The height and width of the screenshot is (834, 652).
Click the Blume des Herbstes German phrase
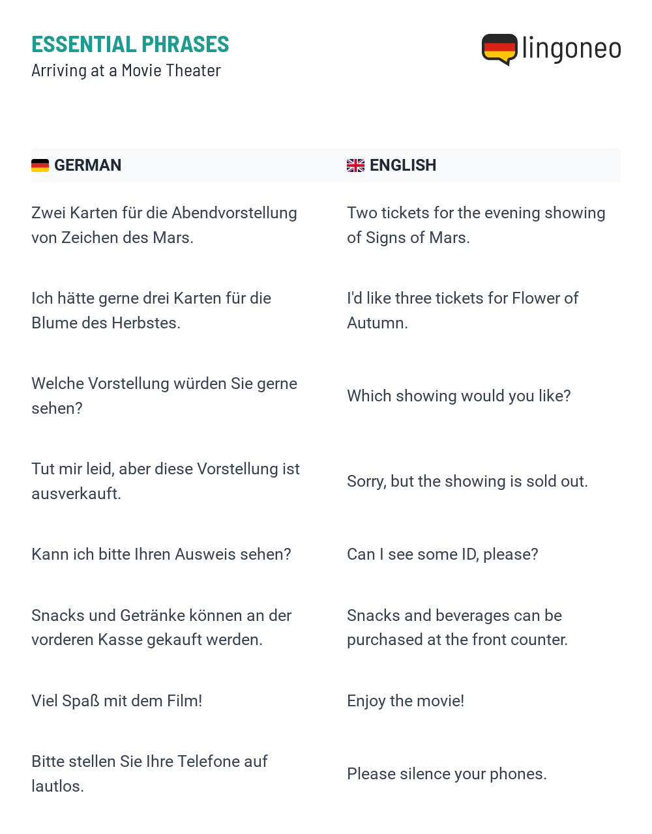pyautogui.click(x=151, y=311)
